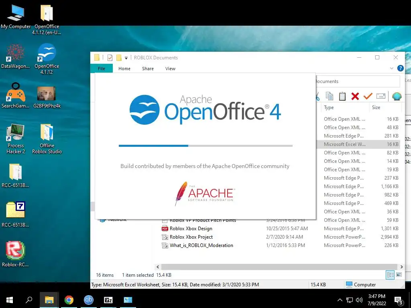Open network status tray icon

tap(350, 300)
